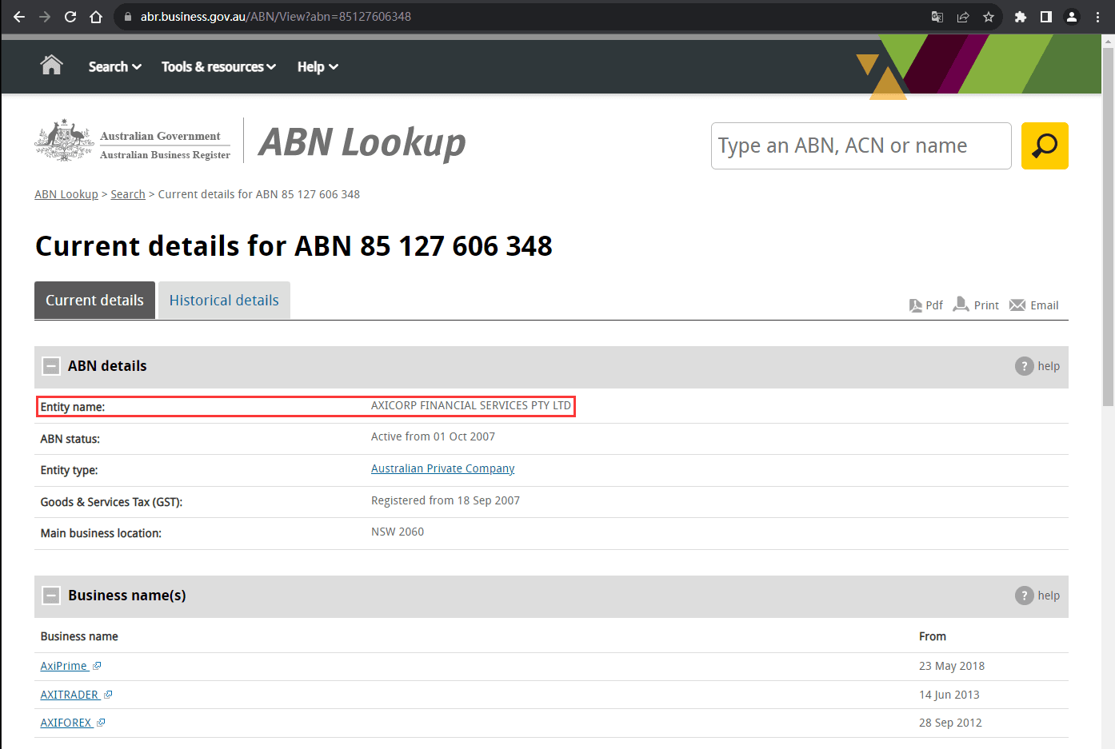This screenshot has width=1115, height=749.
Task: Expand the Tools & resources menu
Action: tap(218, 67)
